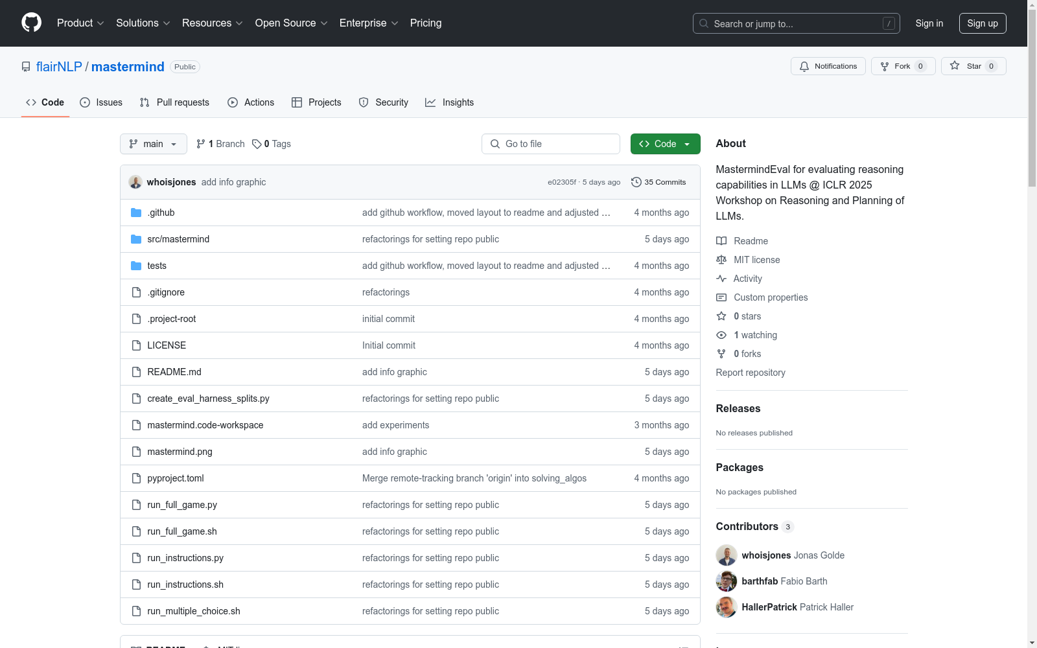
Task: Open the main branch dropdown
Action: tap(154, 144)
